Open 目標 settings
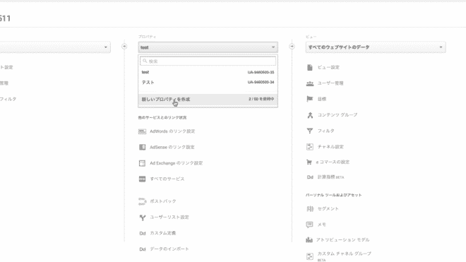Screen dimensions: 466x262 click(x=322, y=99)
